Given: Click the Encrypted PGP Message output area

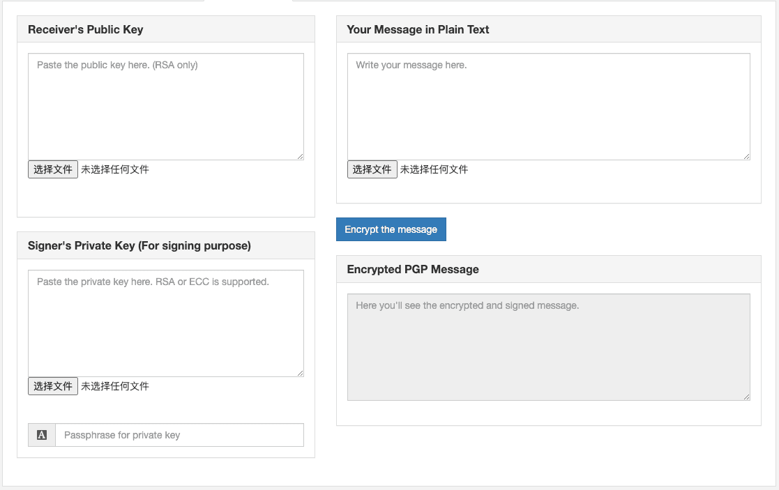Looking at the screenshot, I should tap(548, 347).
